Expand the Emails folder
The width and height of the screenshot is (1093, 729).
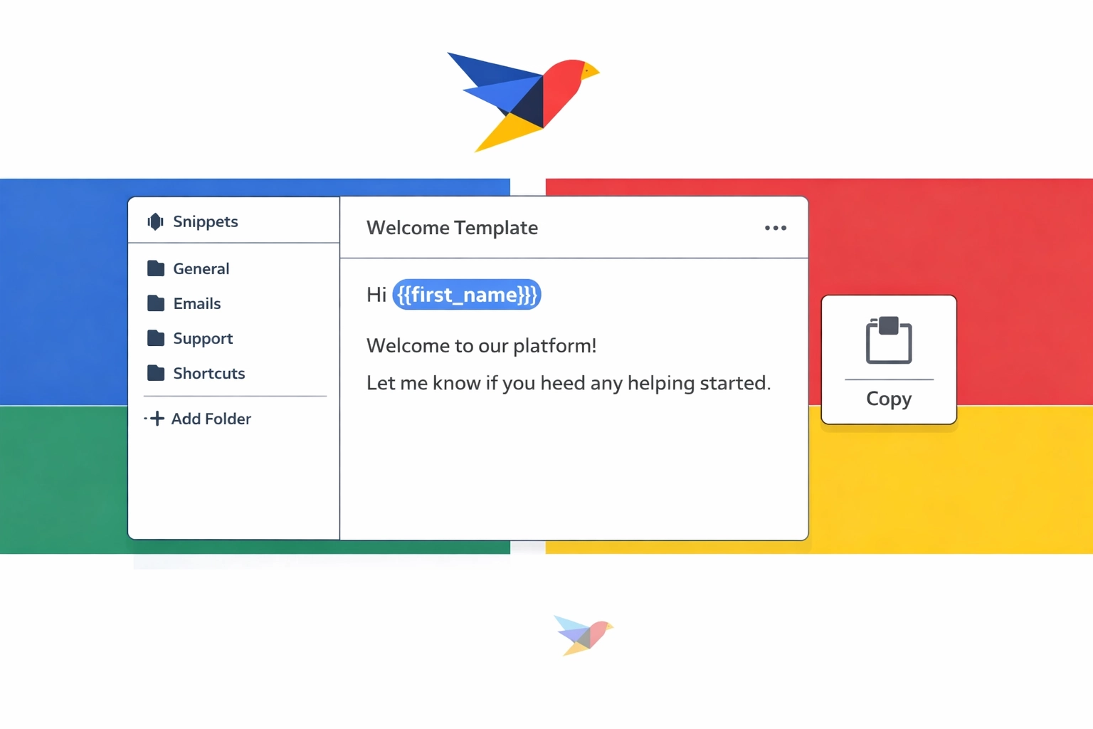196,303
